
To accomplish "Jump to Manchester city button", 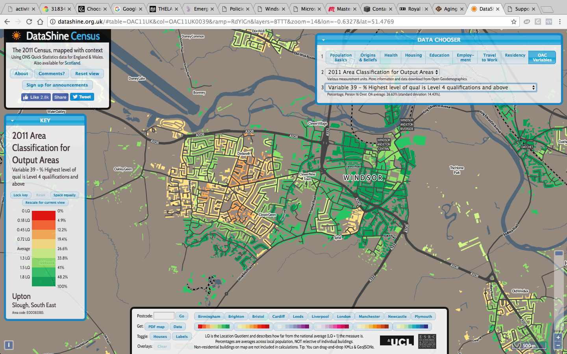I will click(x=369, y=316).
